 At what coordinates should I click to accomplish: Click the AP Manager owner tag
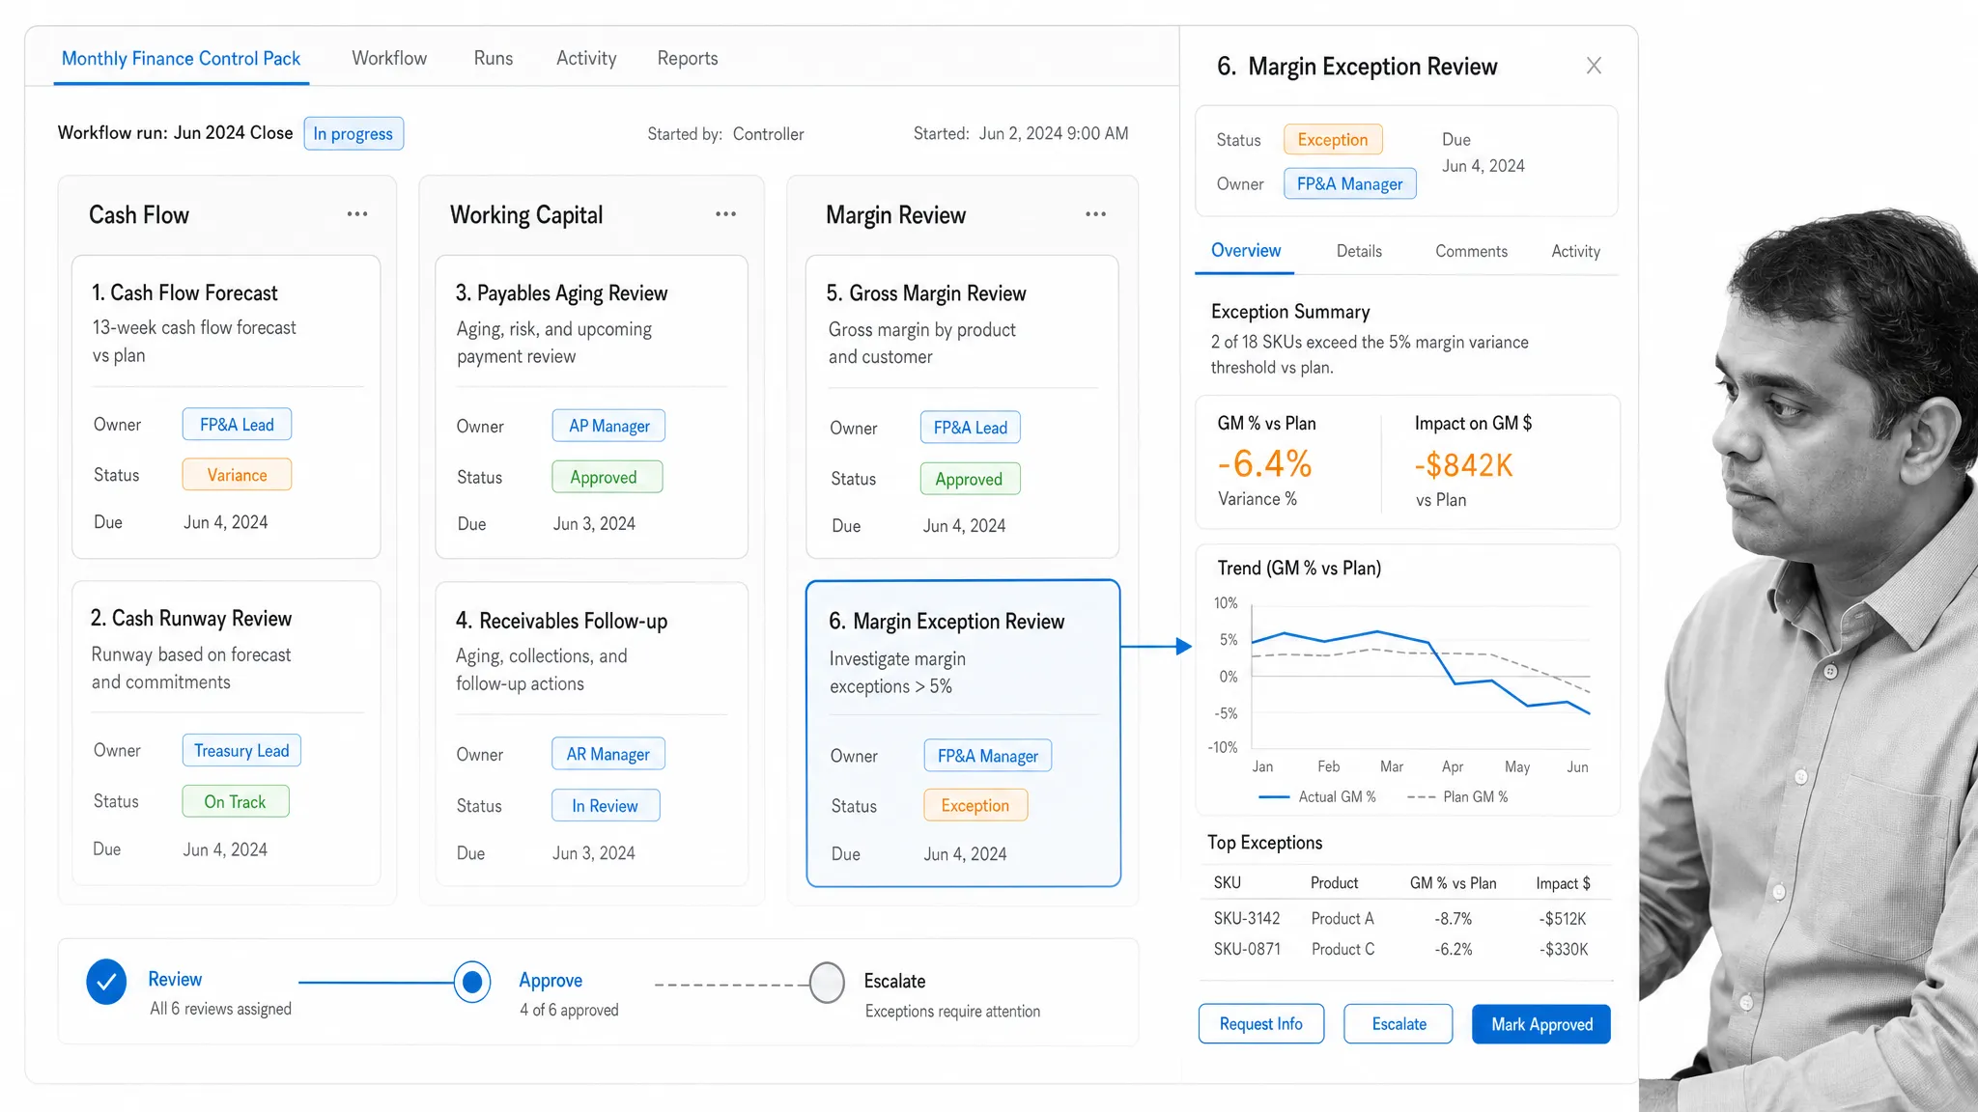point(608,426)
